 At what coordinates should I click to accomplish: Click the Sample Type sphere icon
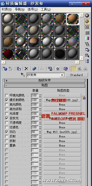point(87,15)
